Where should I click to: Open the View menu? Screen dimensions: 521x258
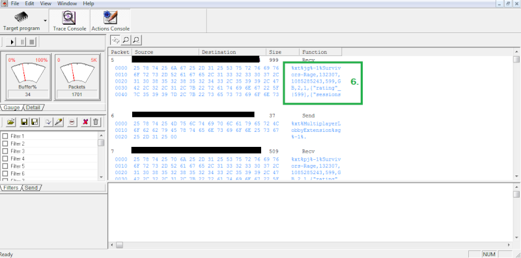point(46,4)
